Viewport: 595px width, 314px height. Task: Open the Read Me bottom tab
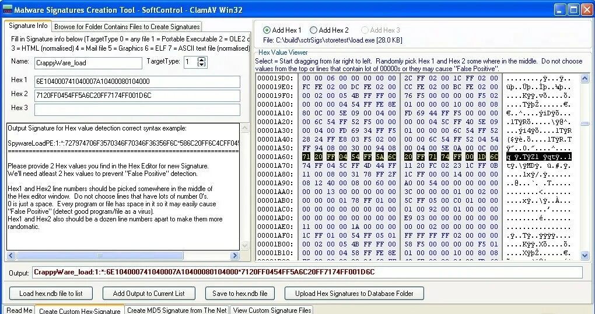(x=19, y=310)
